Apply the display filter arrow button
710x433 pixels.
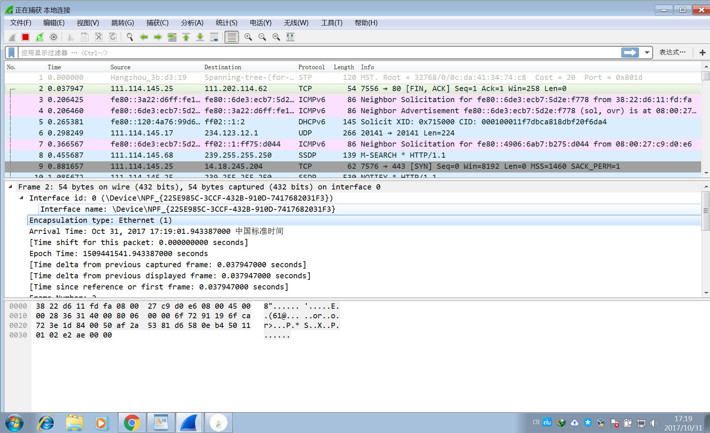pyautogui.click(x=630, y=53)
